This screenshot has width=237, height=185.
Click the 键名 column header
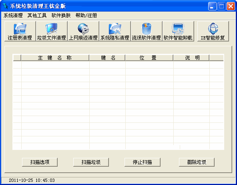pyautogui.click(x=107, y=58)
